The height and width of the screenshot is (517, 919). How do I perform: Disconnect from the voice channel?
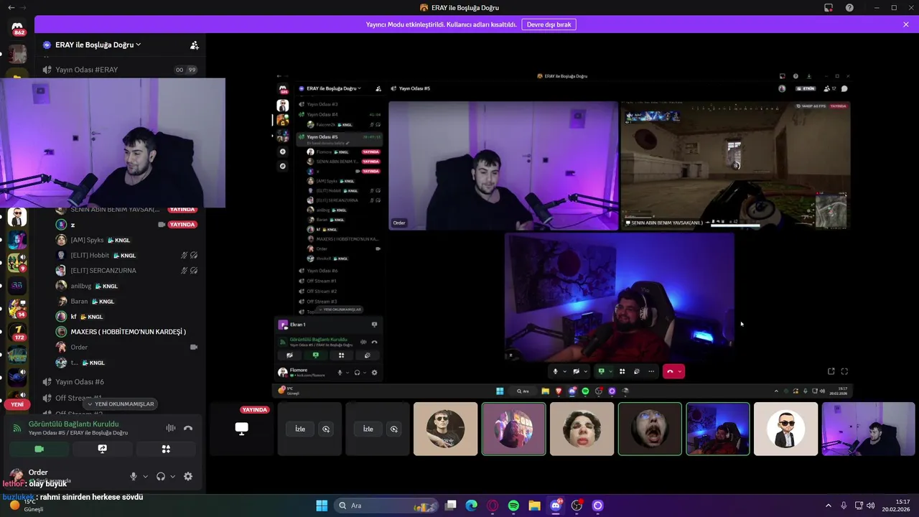click(x=188, y=428)
